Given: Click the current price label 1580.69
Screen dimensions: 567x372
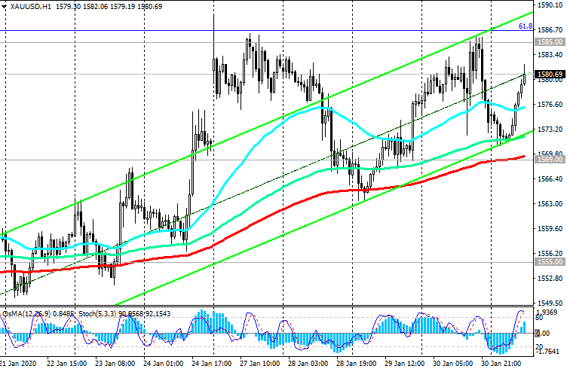Looking at the screenshot, I should [550, 75].
